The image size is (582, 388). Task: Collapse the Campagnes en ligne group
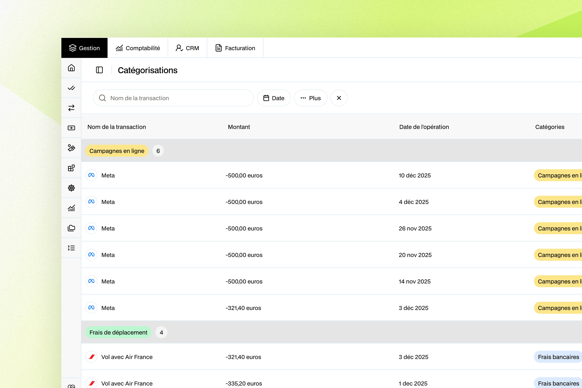(x=117, y=151)
